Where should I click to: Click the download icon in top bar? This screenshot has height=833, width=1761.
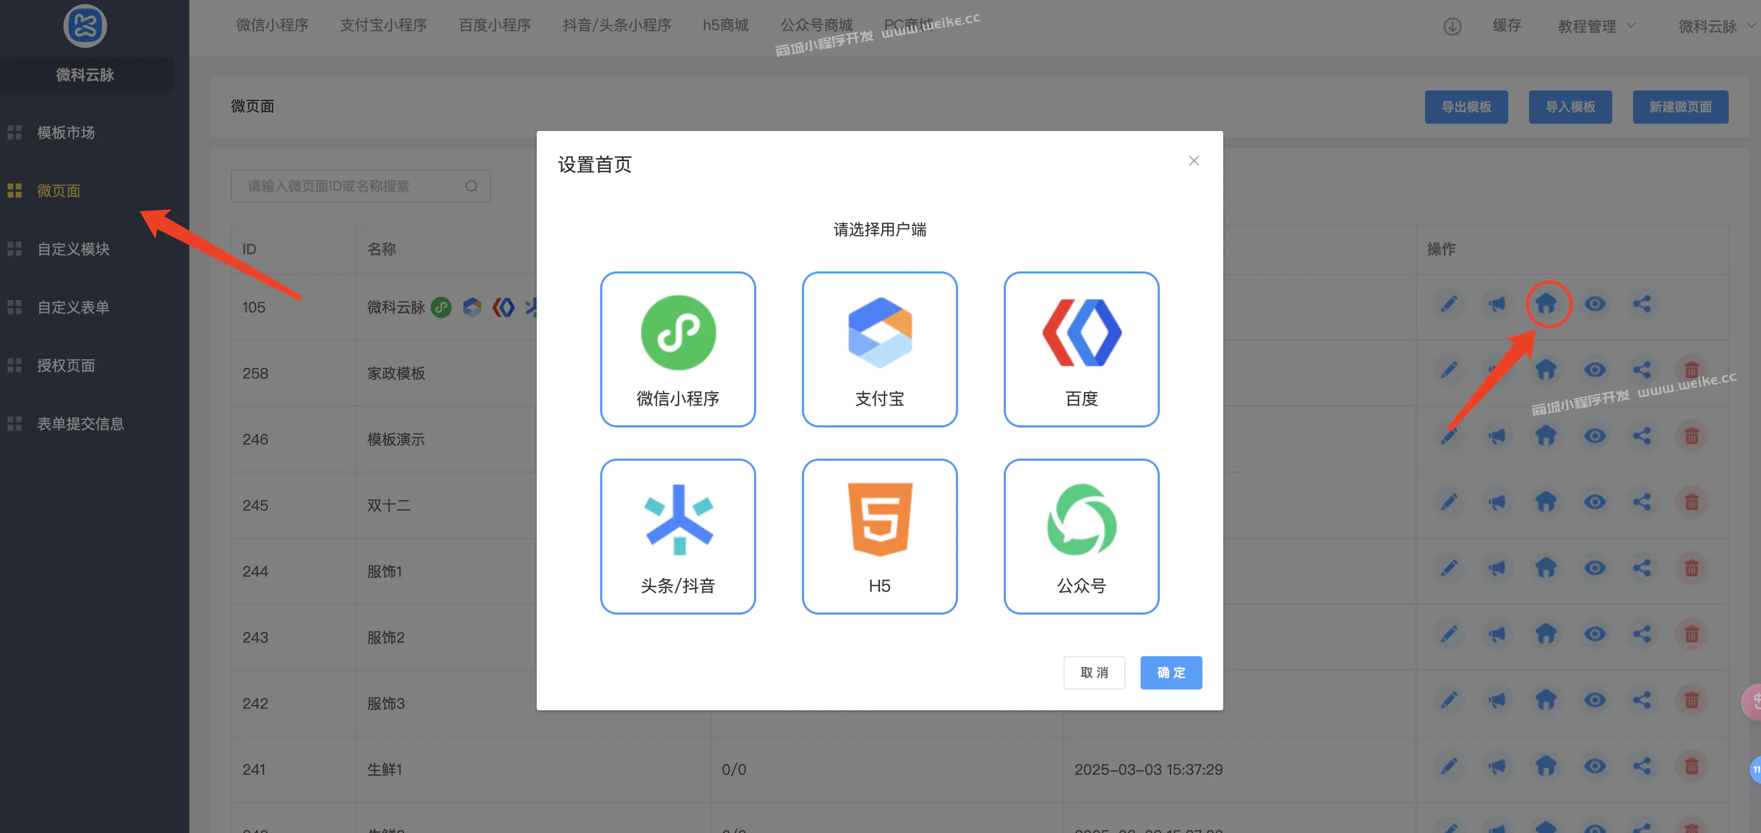pos(1452,27)
